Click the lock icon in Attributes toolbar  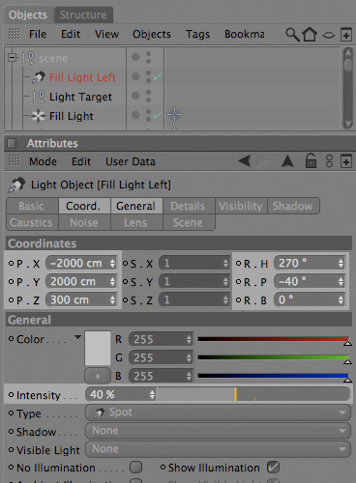[x=311, y=160]
